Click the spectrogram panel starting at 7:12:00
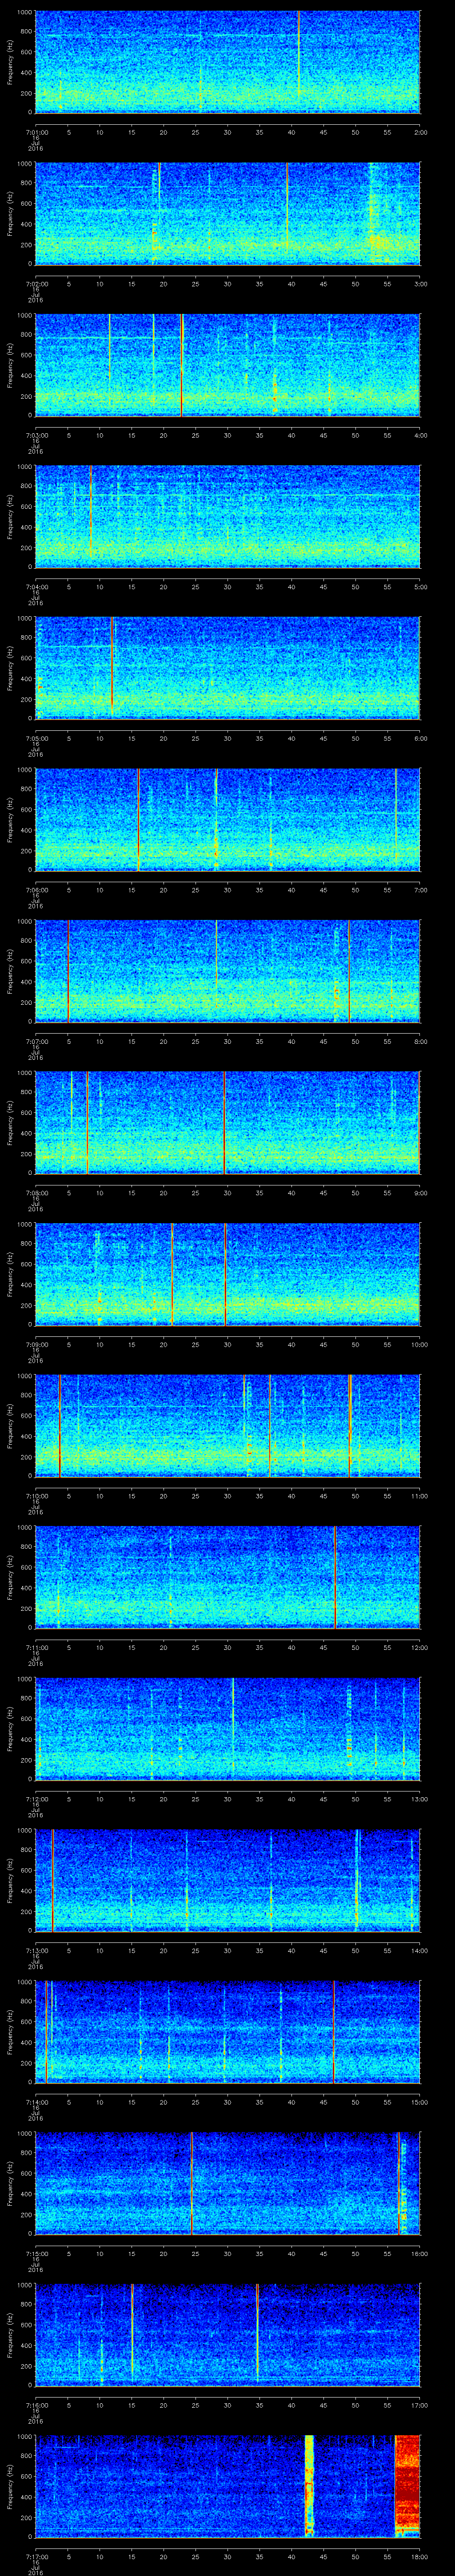 coord(227,1728)
